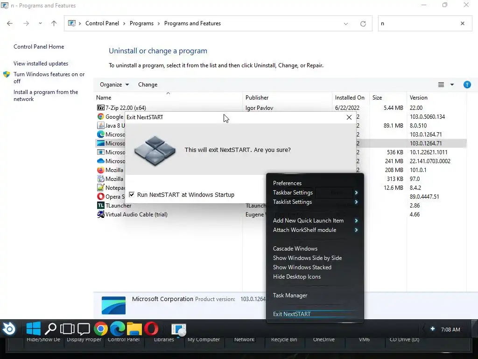This screenshot has height=359, width=478.
Task: Click the Google Chrome icon in program list
Action: coord(101,116)
